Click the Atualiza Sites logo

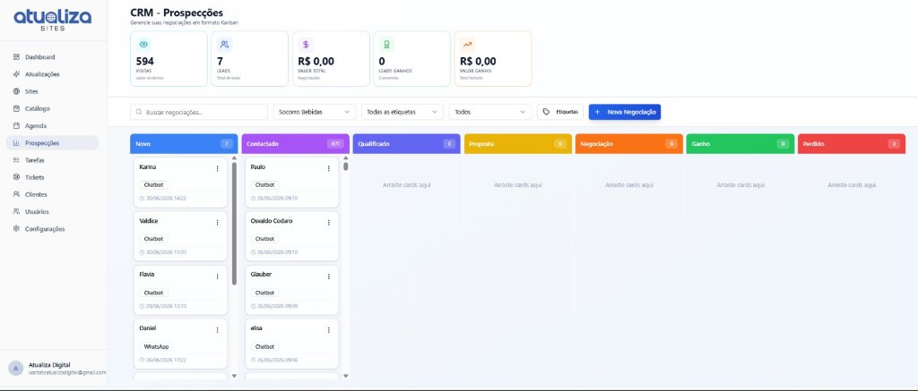coord(53,20)
